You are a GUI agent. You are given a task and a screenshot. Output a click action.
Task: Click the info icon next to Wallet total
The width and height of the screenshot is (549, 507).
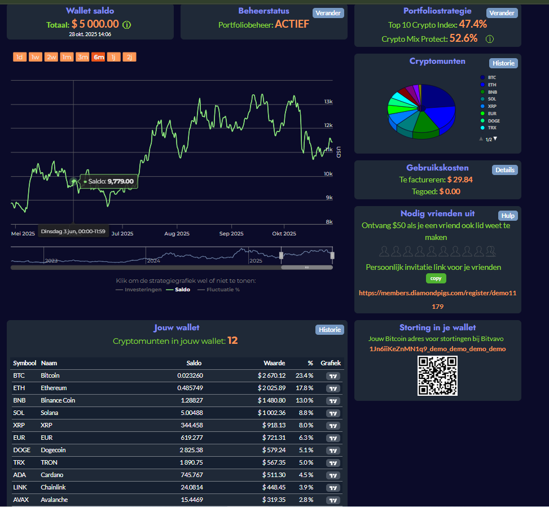(127, 25)
